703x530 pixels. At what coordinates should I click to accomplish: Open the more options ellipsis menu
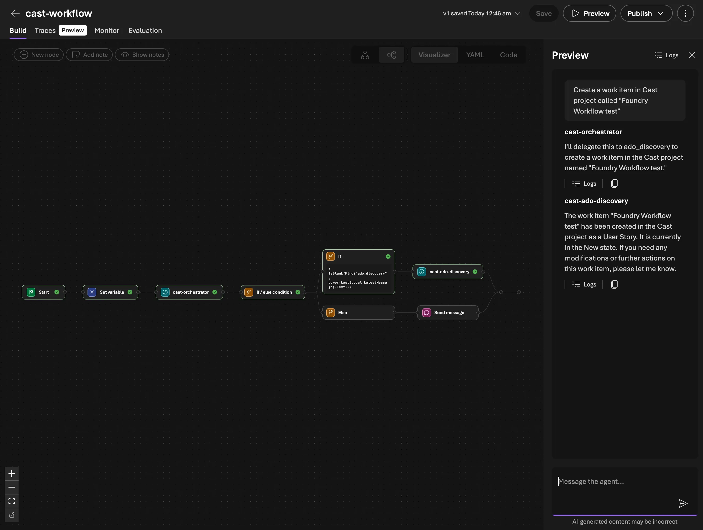click(x=685, y=13)
